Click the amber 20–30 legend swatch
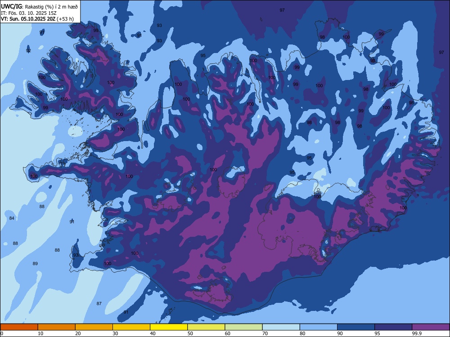 pos(94,327)
